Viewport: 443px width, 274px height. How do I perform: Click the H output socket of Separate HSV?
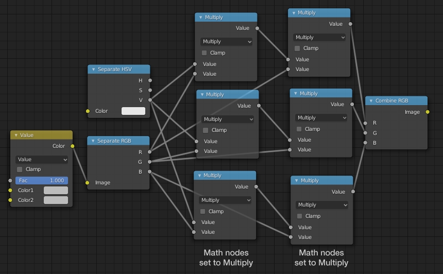pos(150,80)
